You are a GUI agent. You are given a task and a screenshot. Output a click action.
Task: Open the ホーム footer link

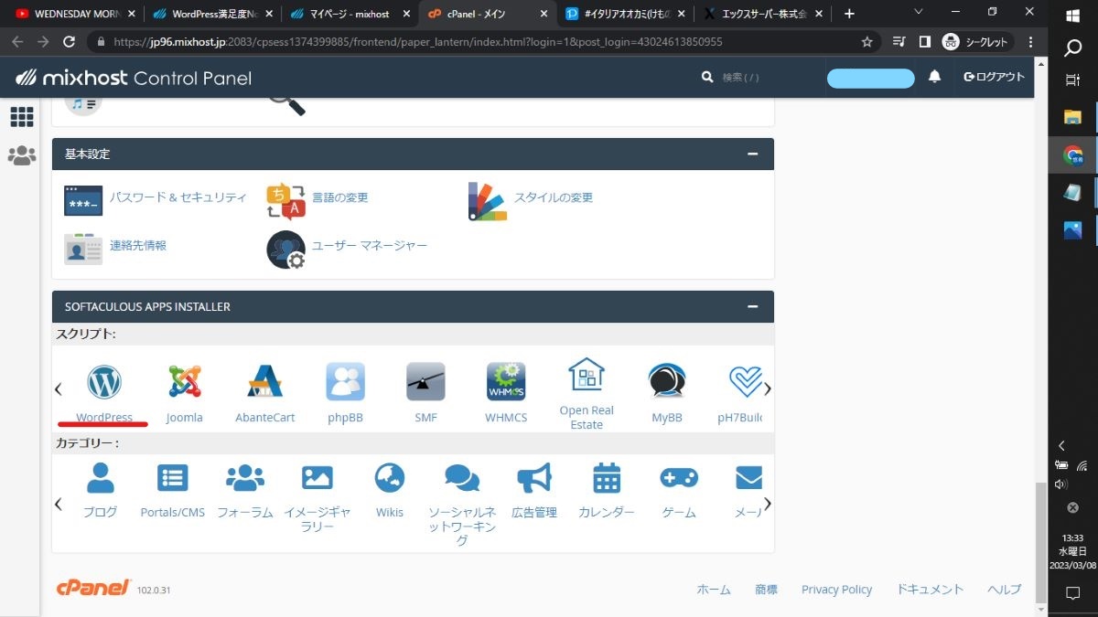click(x=714, y=590)
